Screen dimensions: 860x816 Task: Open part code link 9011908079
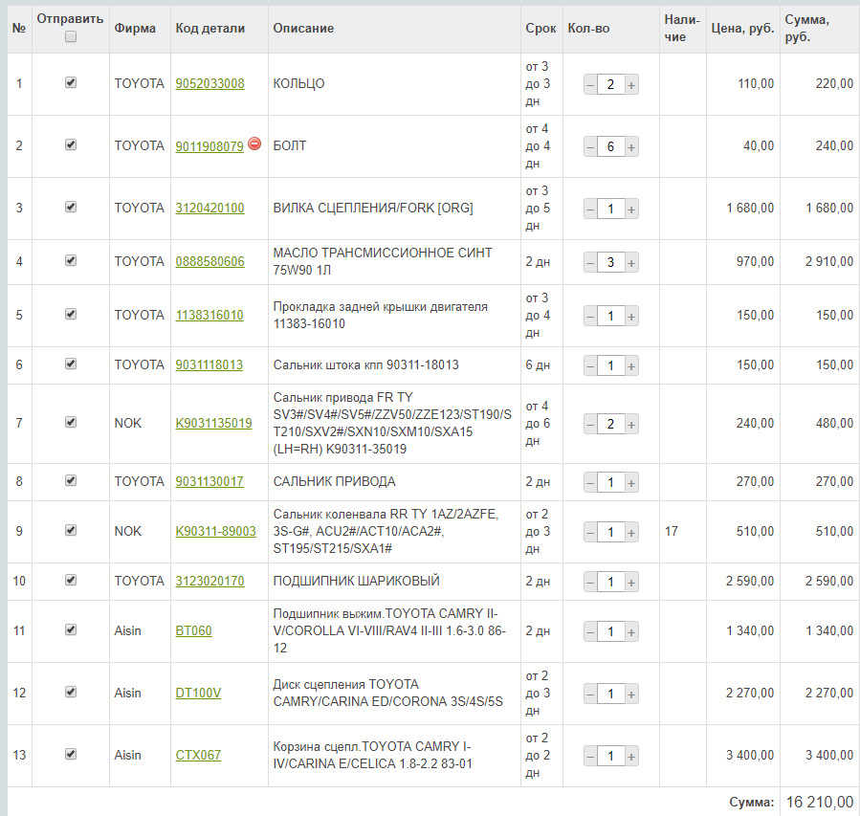click(x=209, y=146)
